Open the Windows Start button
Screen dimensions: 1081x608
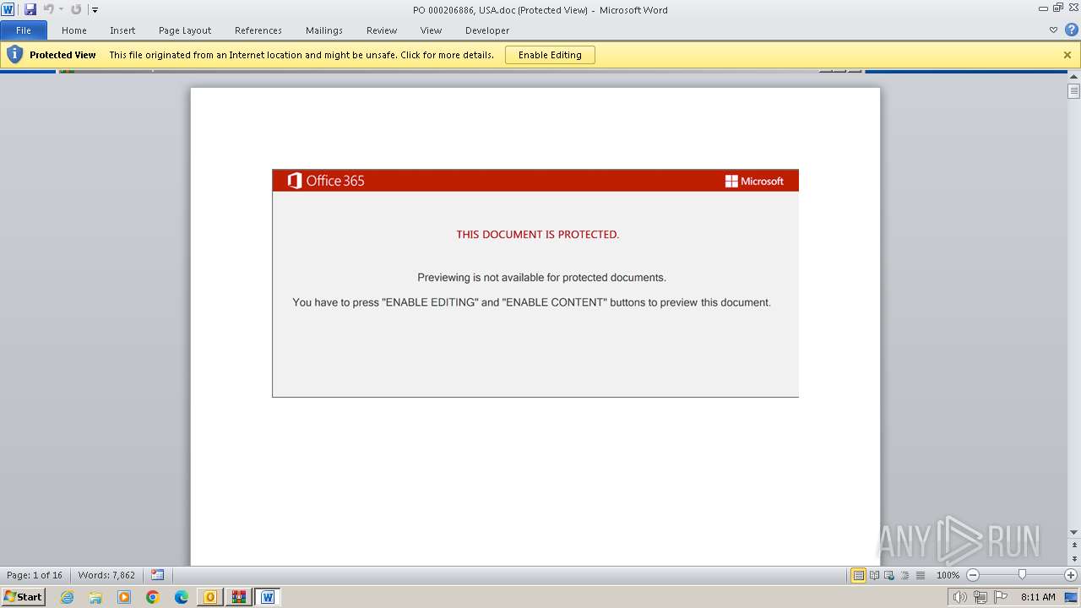(23, 597)
